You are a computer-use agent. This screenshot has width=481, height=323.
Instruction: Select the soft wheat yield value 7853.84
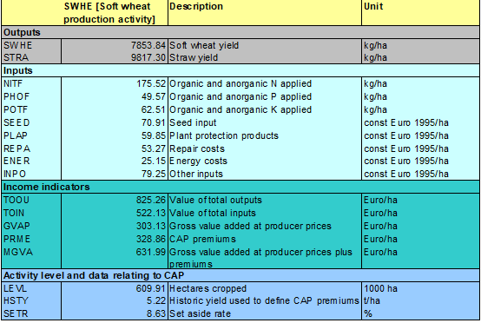pyautogui.click(x=148, y=45)
